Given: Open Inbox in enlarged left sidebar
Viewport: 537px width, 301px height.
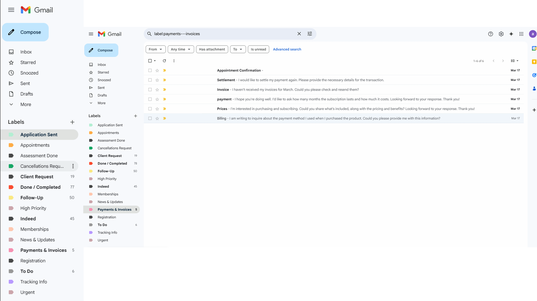Looking at the screenshot, I should [26, 52].
